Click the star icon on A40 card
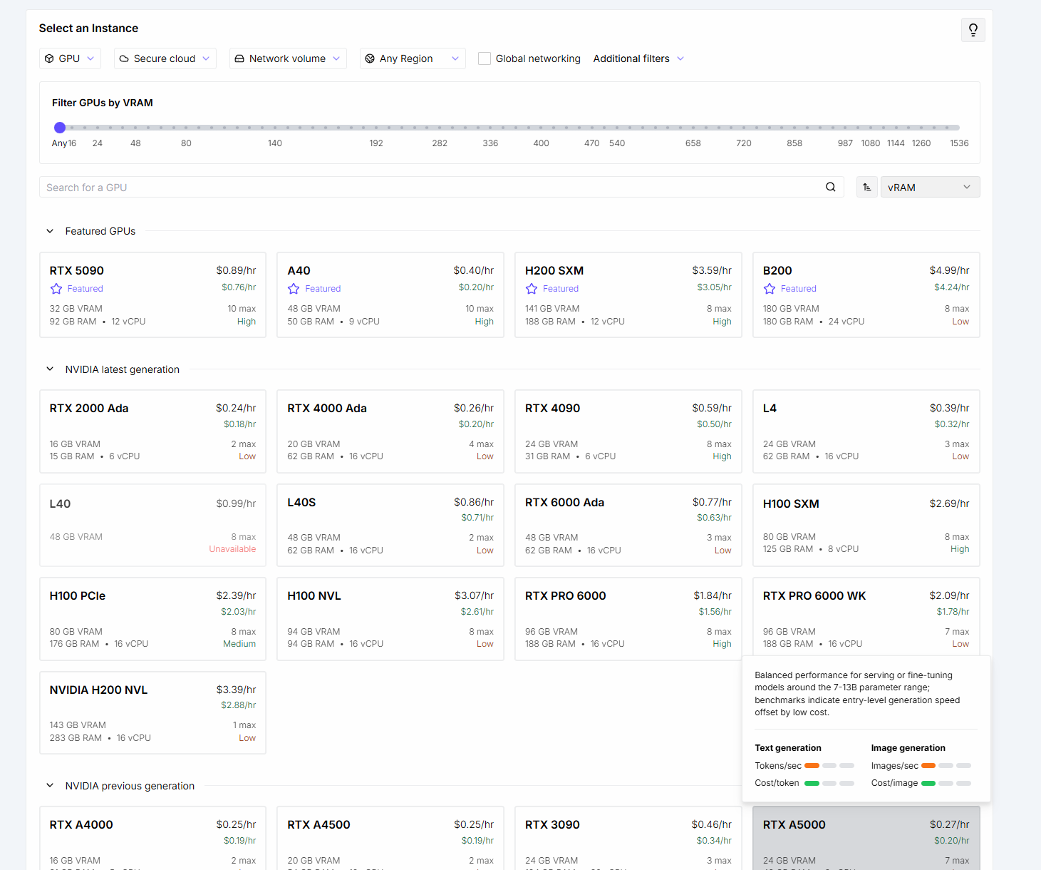Screen dimensions: 1041x870 coord(294,289)
